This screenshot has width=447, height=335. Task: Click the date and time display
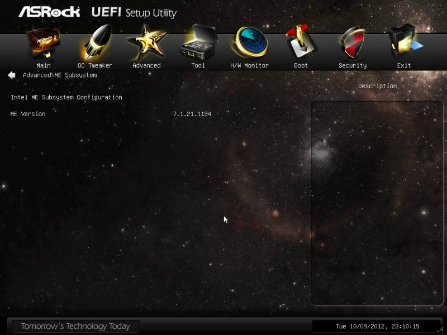(378, 326)
